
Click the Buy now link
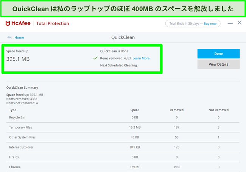[x=210, y=24]
